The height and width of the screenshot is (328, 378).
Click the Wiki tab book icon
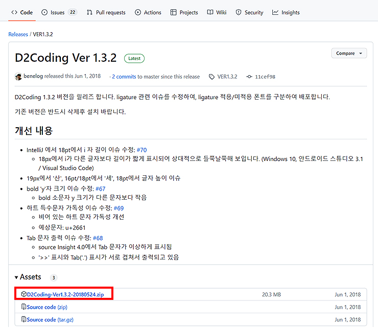pyautogui.click(x=210, y=12)
